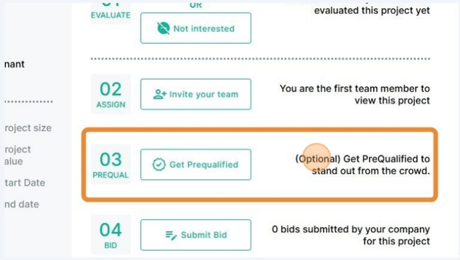Click the Not interested crossed-out icon
Viewport: 460px width, 260px height.
click(163, 29)
